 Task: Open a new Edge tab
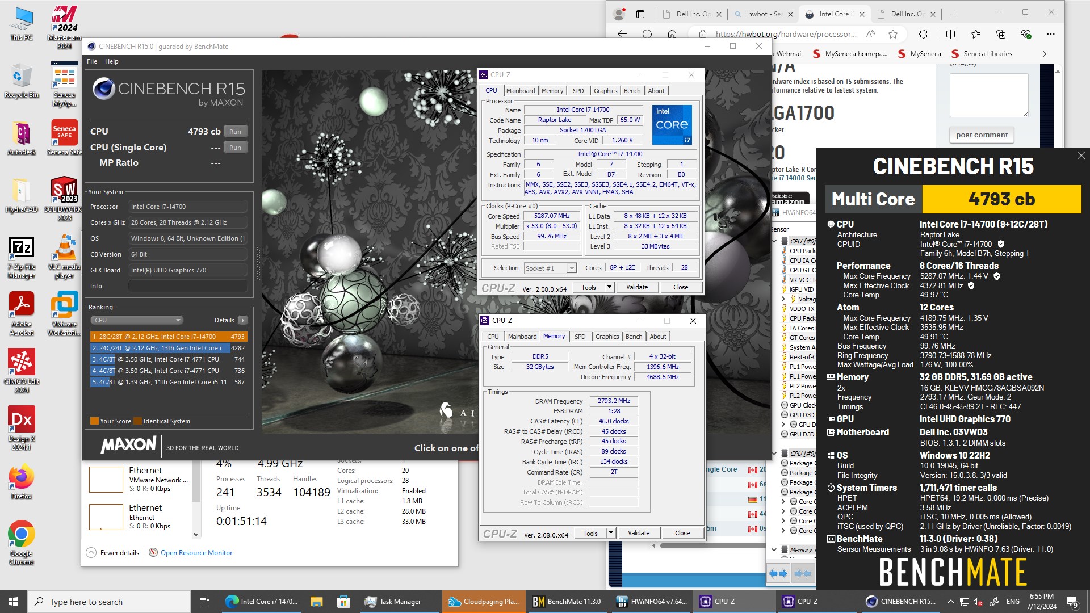tap(954, 14)
